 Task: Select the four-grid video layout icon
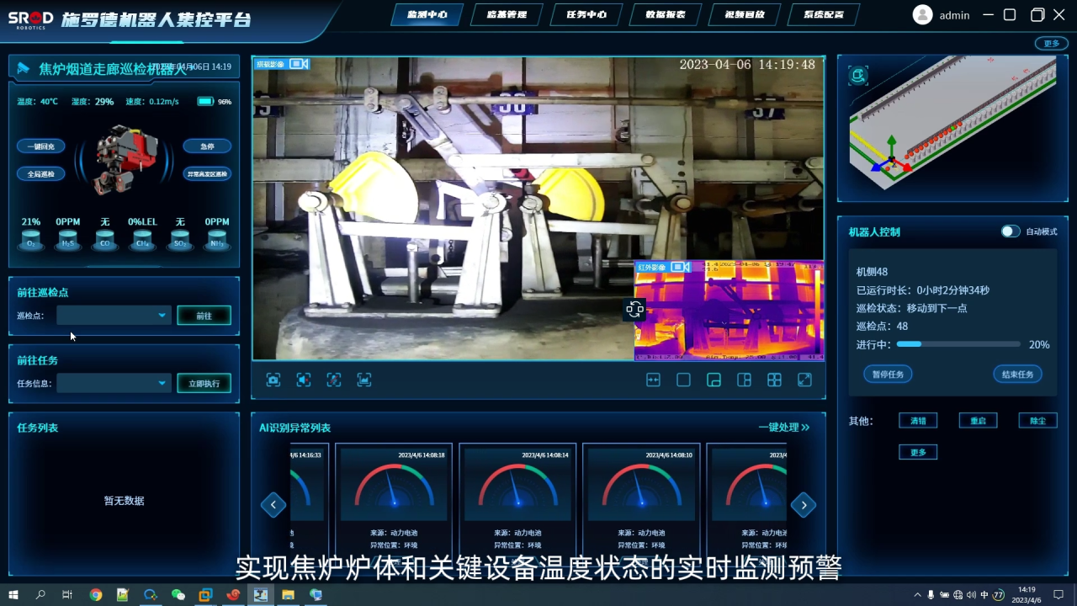click(x=774, y=380)
